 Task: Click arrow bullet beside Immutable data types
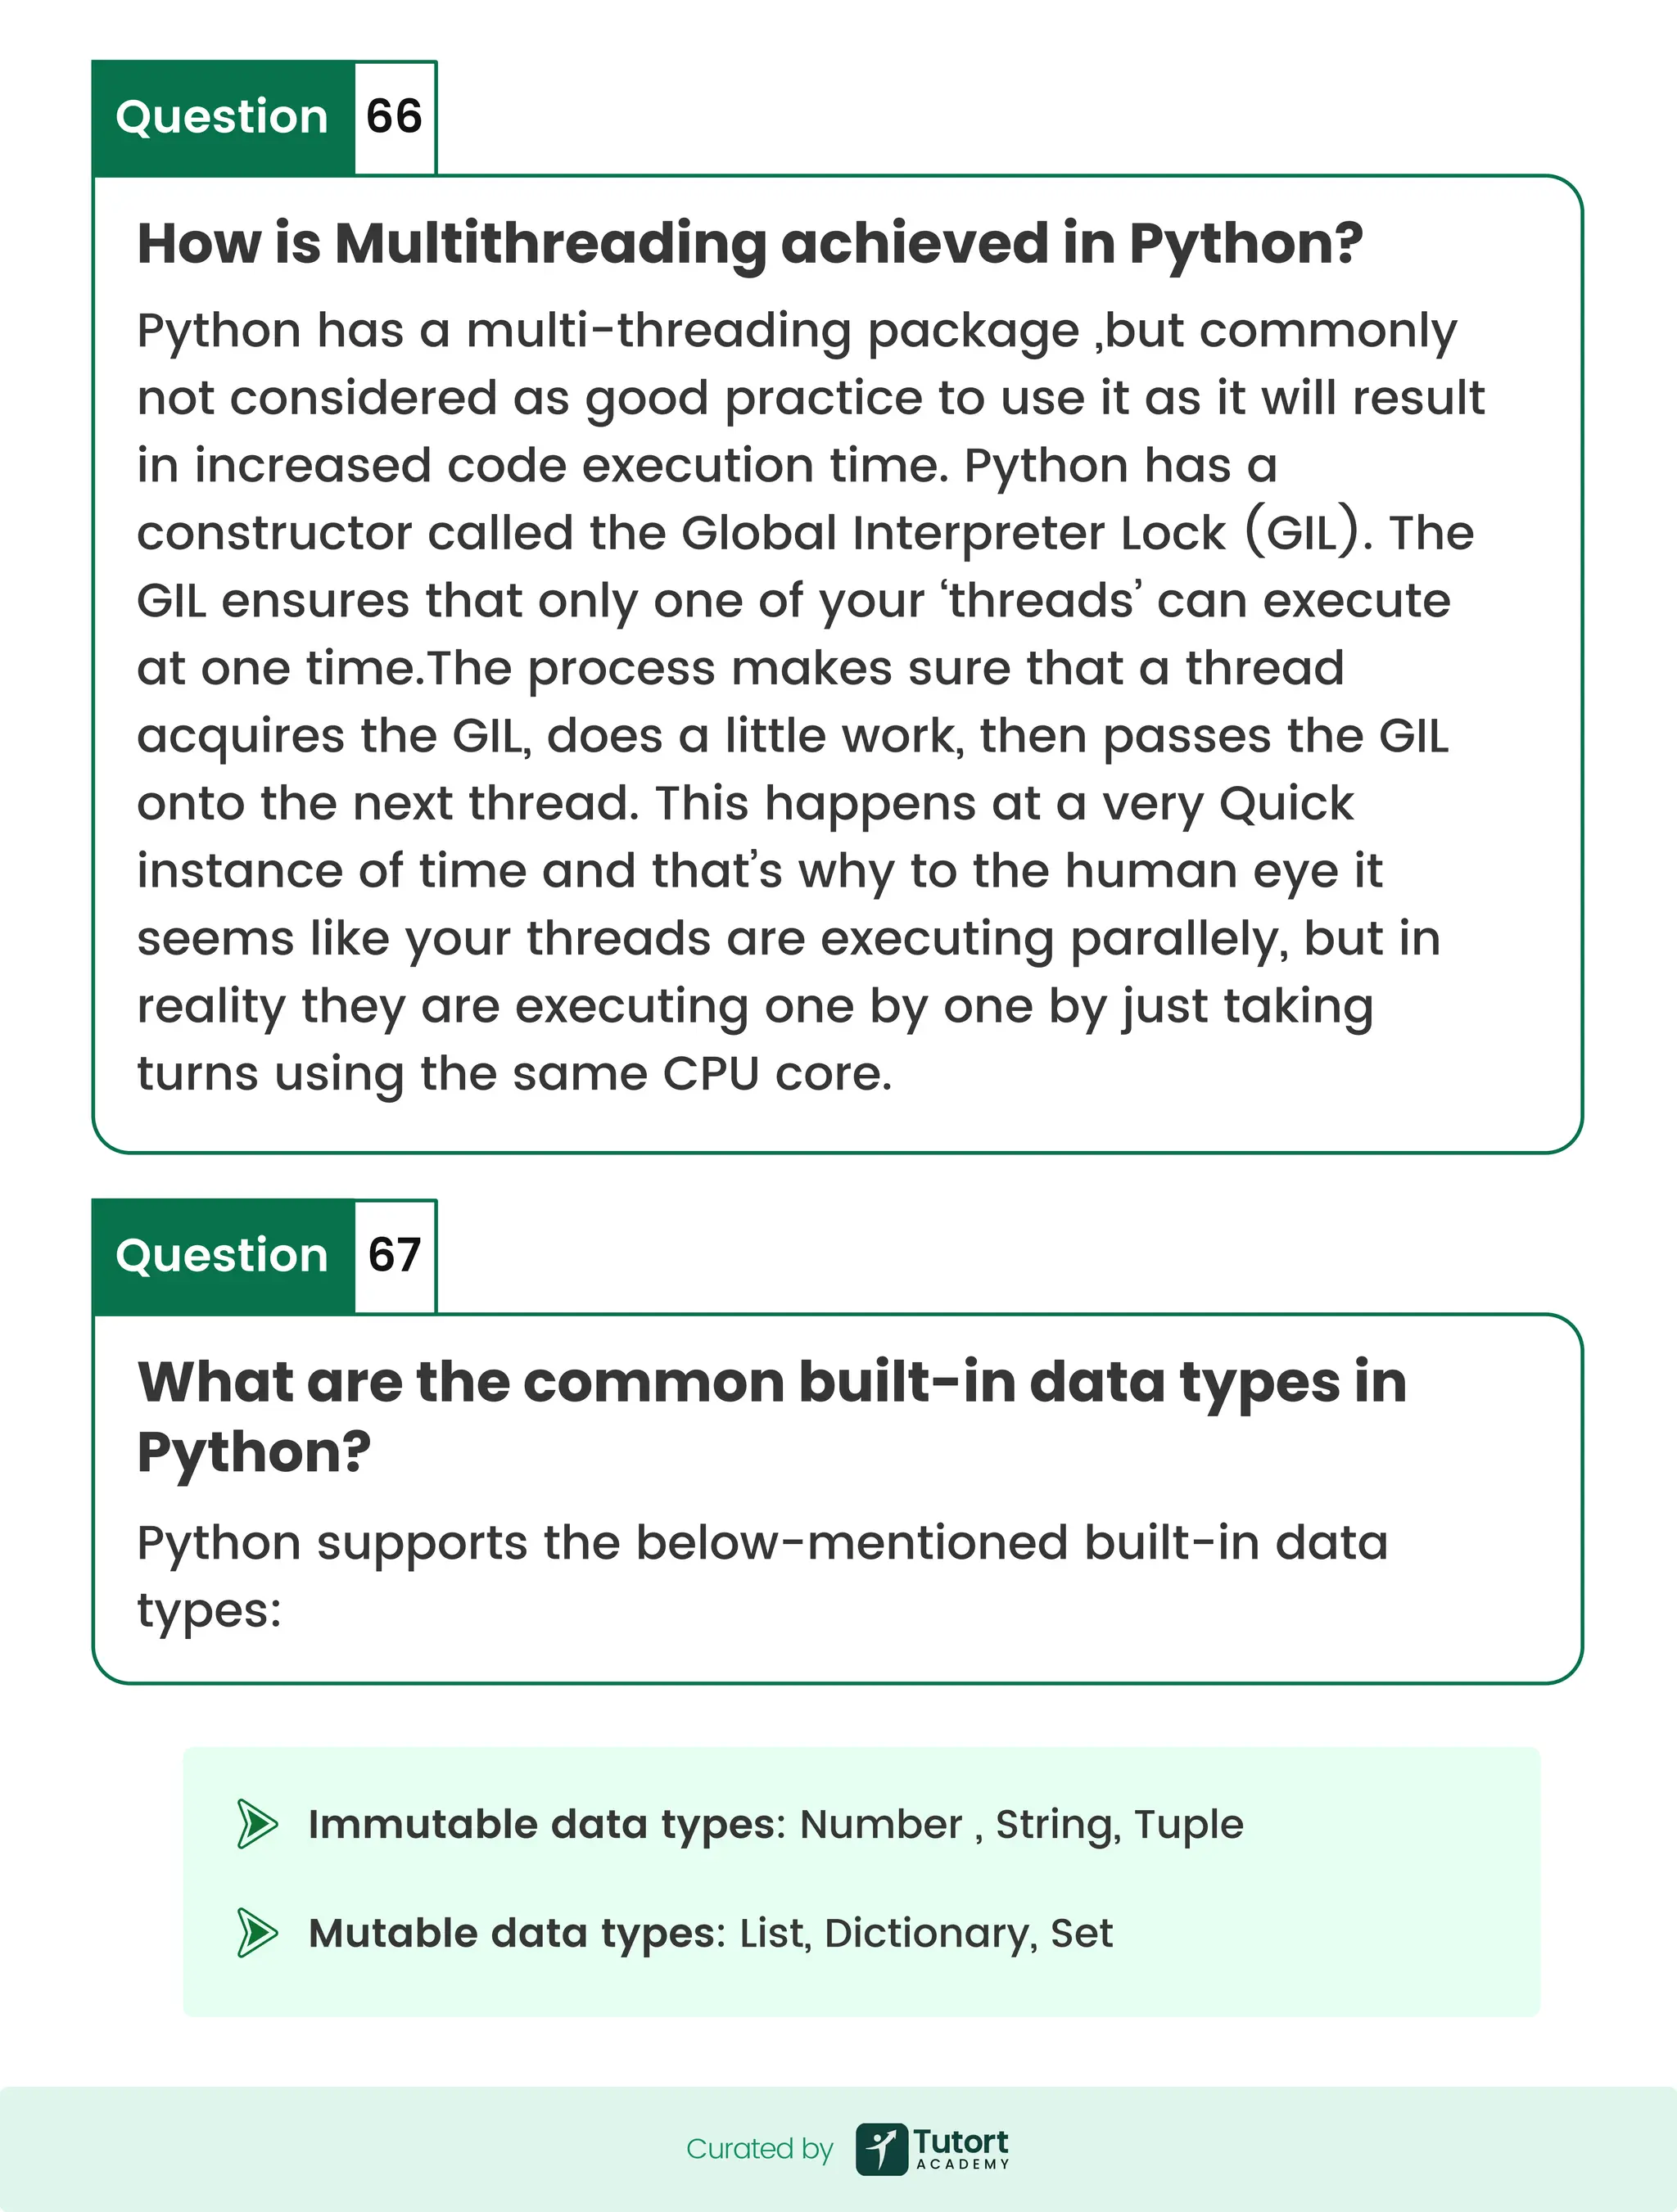257,1824
